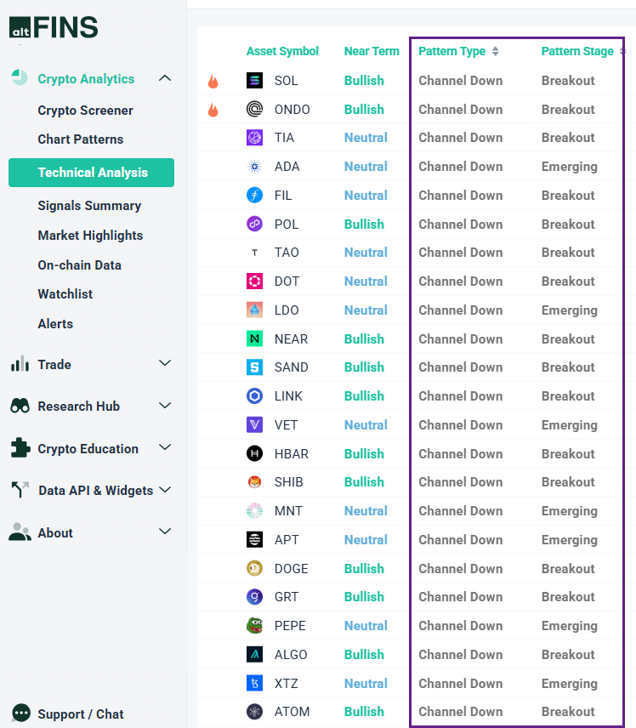Click the XTZ coin logo
The image size is (636, 728).
click(x=254, y=683)
